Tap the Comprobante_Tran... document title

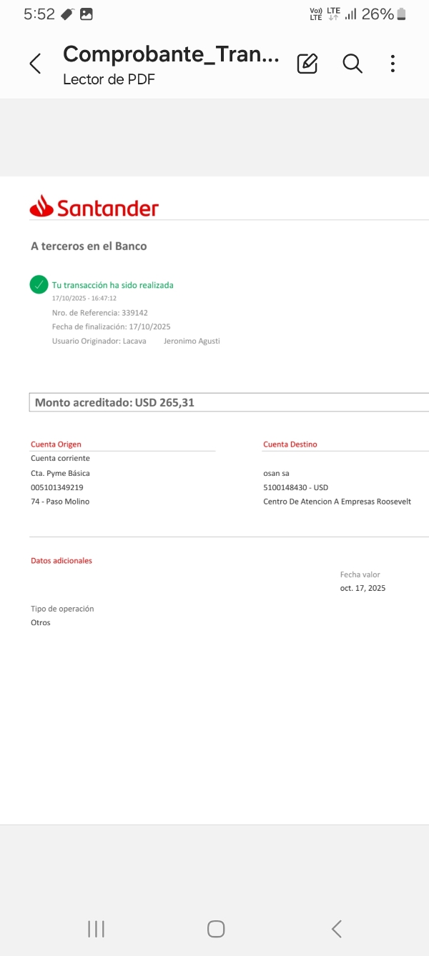click(171, 54)
